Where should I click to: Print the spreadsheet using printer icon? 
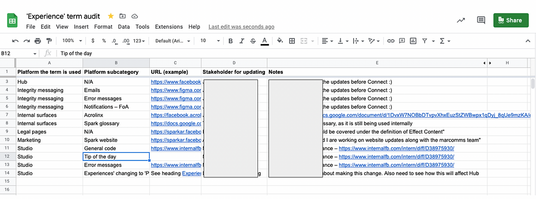tap(38, 41)
